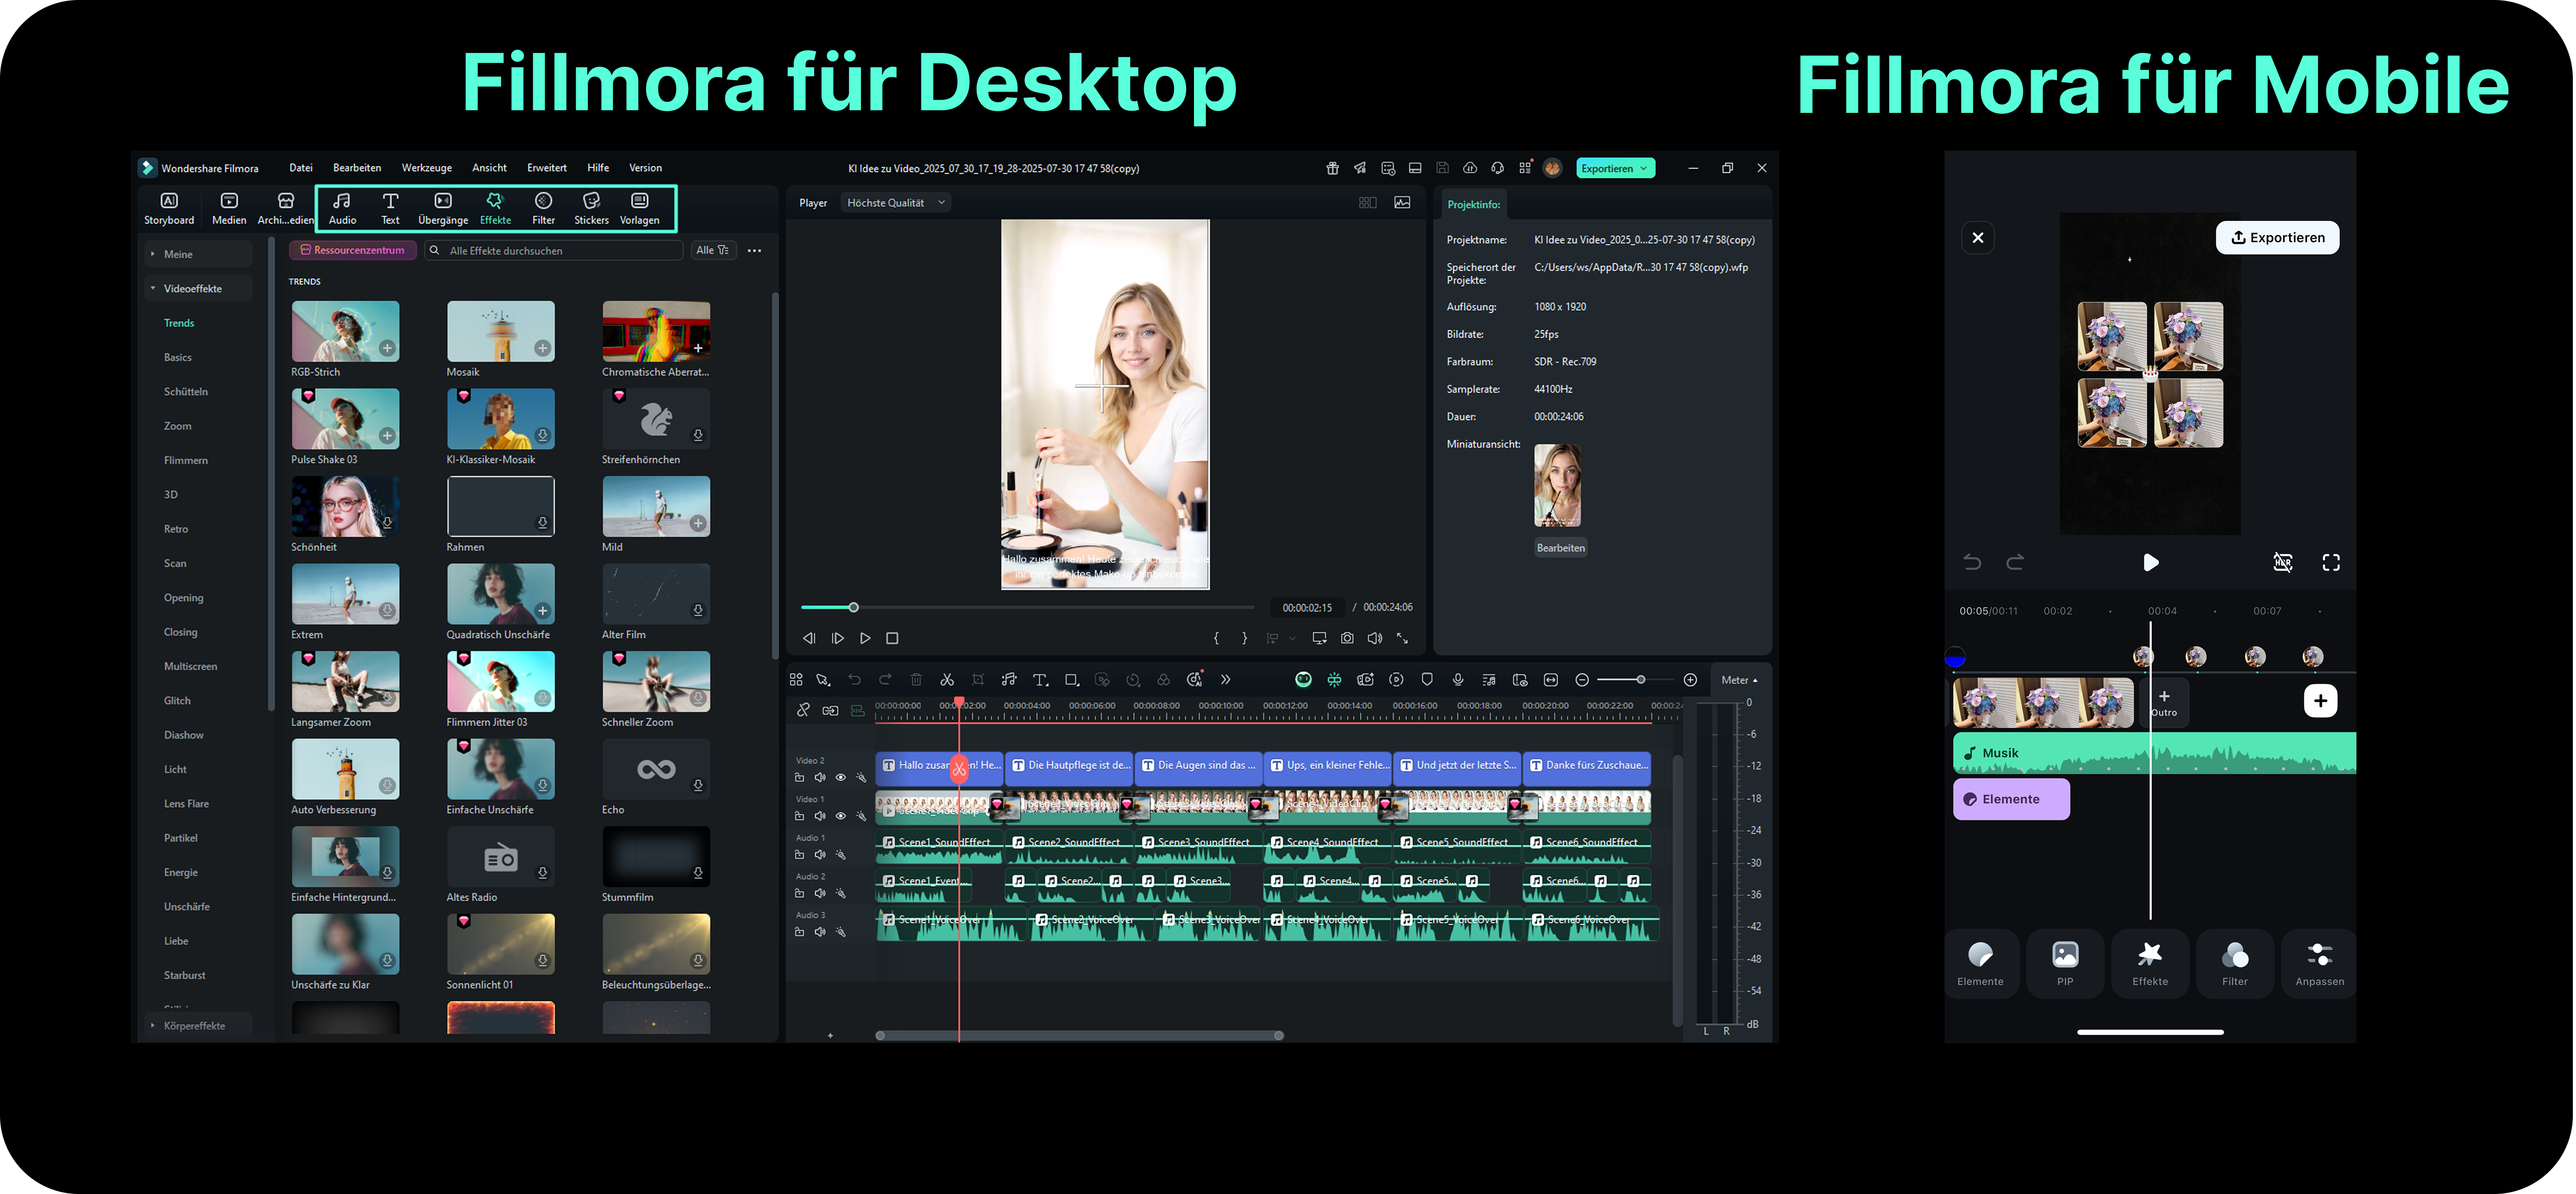Click Bearbeiten under the Miniaturansicht

click(x=1560, y=548)
